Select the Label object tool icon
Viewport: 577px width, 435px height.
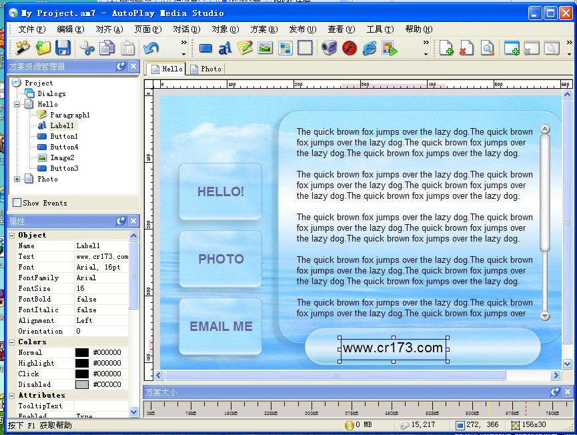(x=225, y=48)
